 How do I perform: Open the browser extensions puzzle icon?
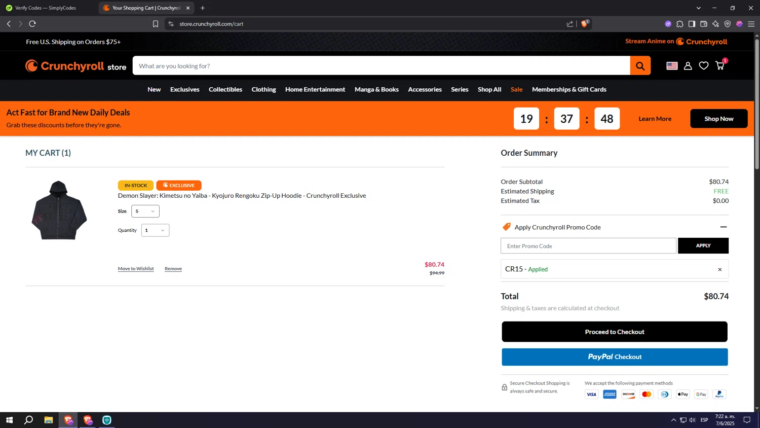(x=680, y=24)
